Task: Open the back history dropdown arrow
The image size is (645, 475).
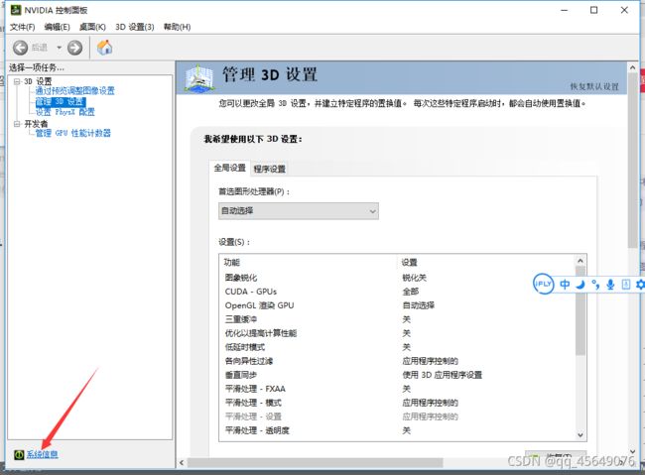Action: pos(59,48)
